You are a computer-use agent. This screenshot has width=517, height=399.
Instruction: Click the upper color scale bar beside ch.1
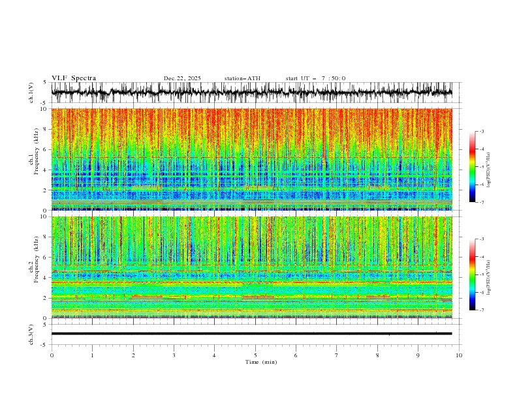472,167
